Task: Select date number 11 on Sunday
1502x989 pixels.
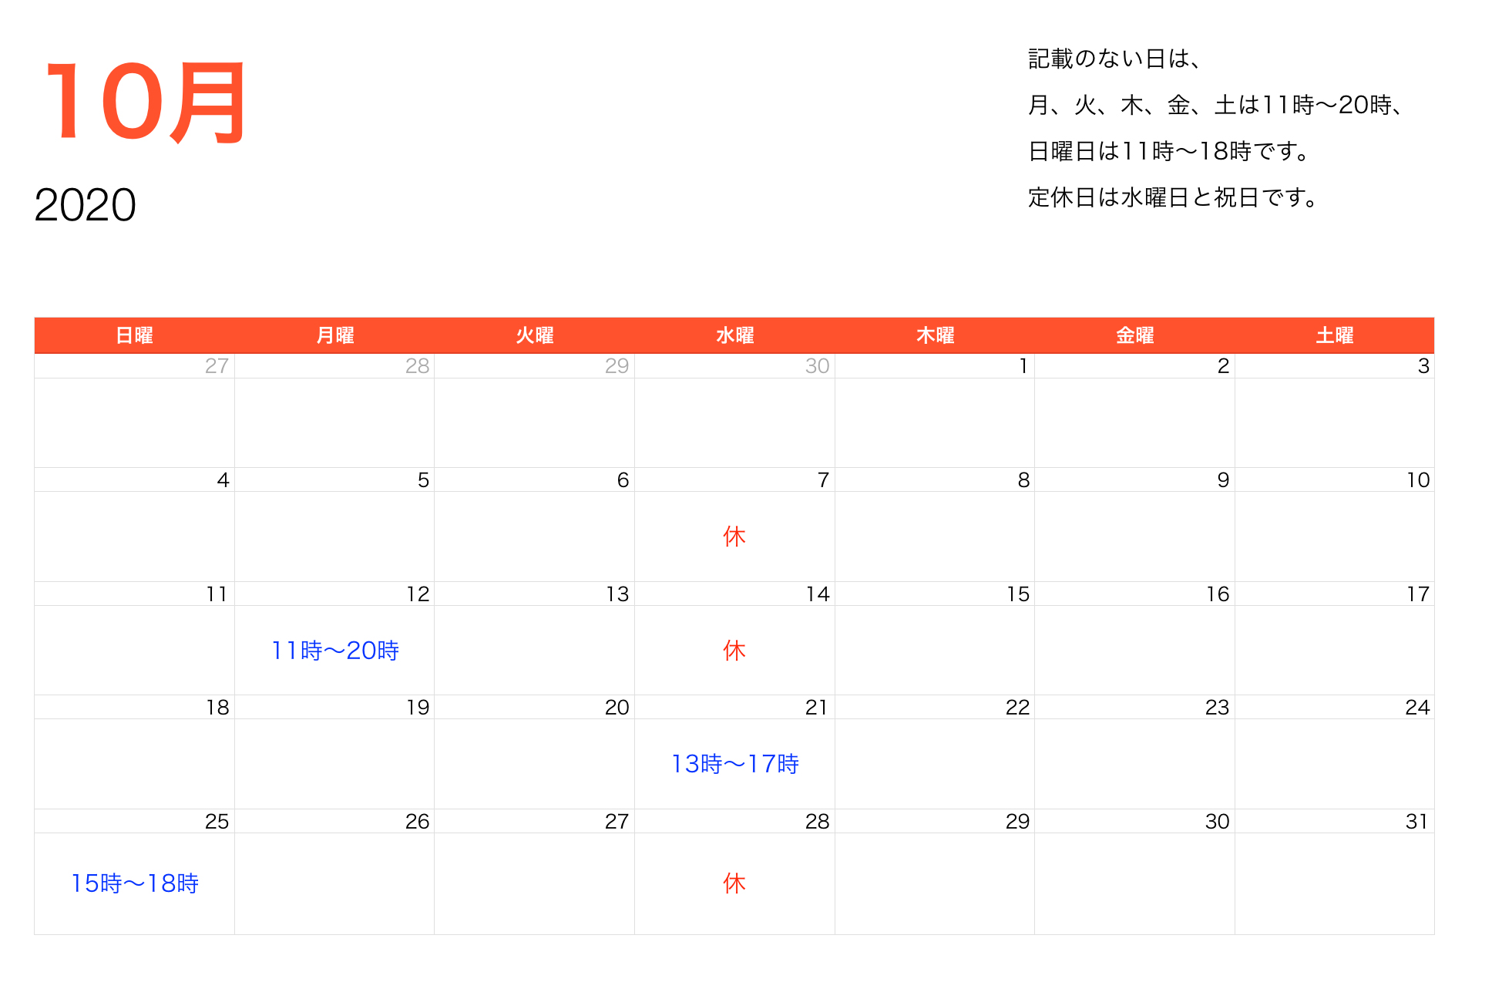Action: pyautogui.click(x=217, y=594)
